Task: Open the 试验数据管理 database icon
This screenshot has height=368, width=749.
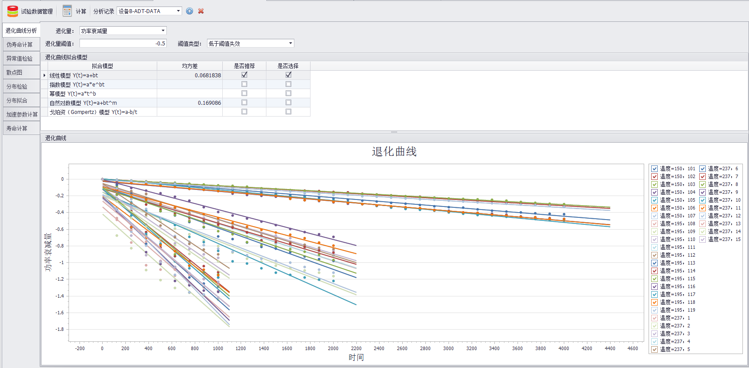Action: 13,11
